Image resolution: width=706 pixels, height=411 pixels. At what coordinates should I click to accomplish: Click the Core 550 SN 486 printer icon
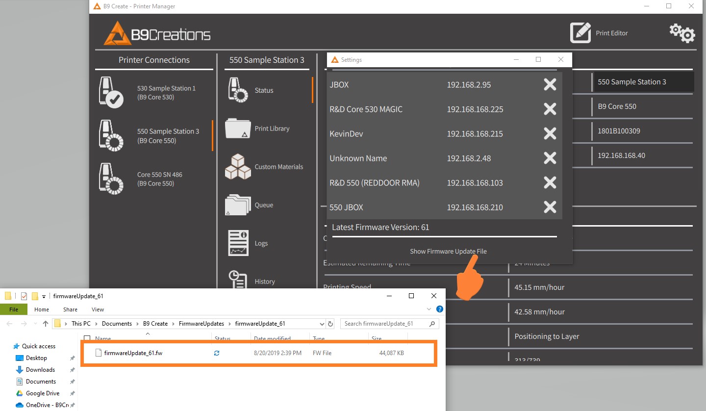[111, 179]
